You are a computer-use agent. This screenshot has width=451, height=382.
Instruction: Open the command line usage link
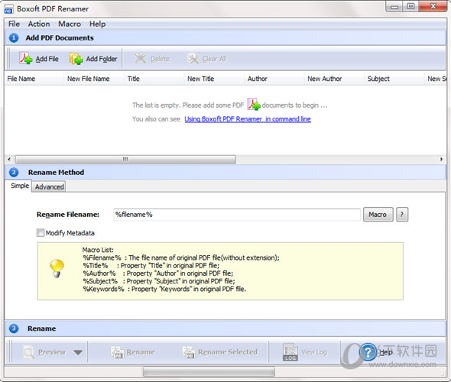[248, 119]
